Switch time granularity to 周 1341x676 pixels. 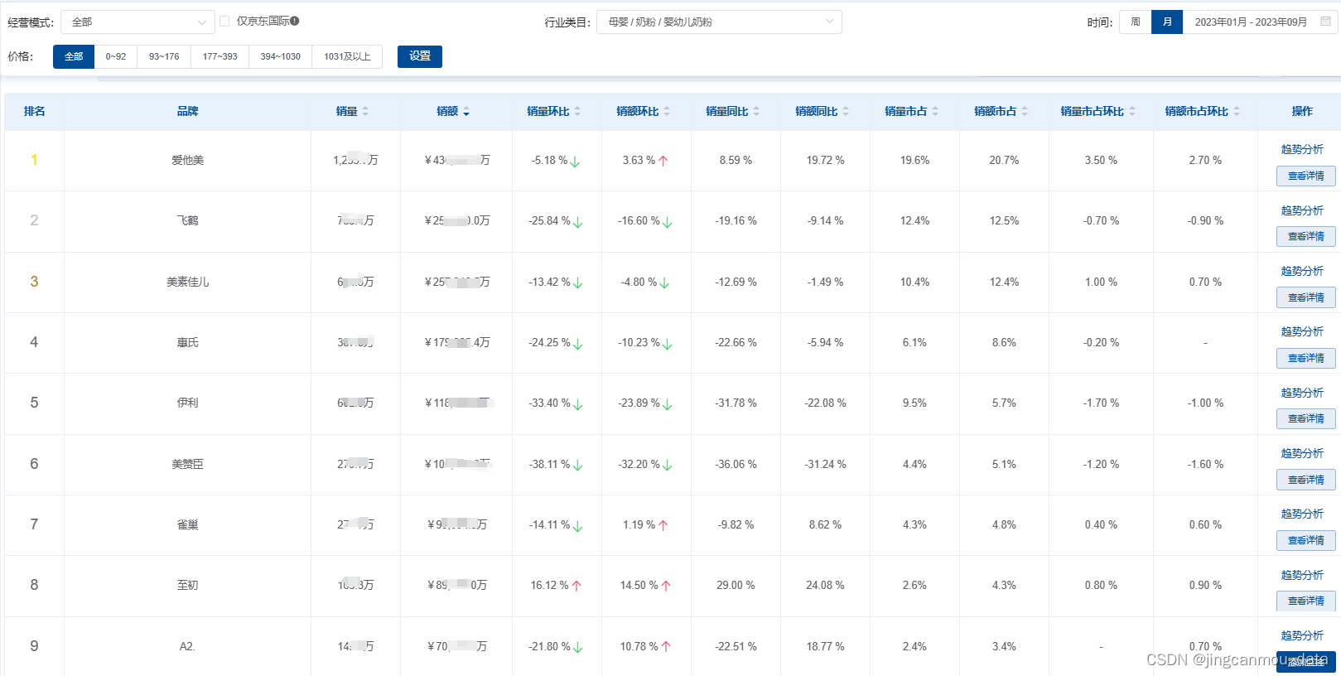click(1136, 22)
